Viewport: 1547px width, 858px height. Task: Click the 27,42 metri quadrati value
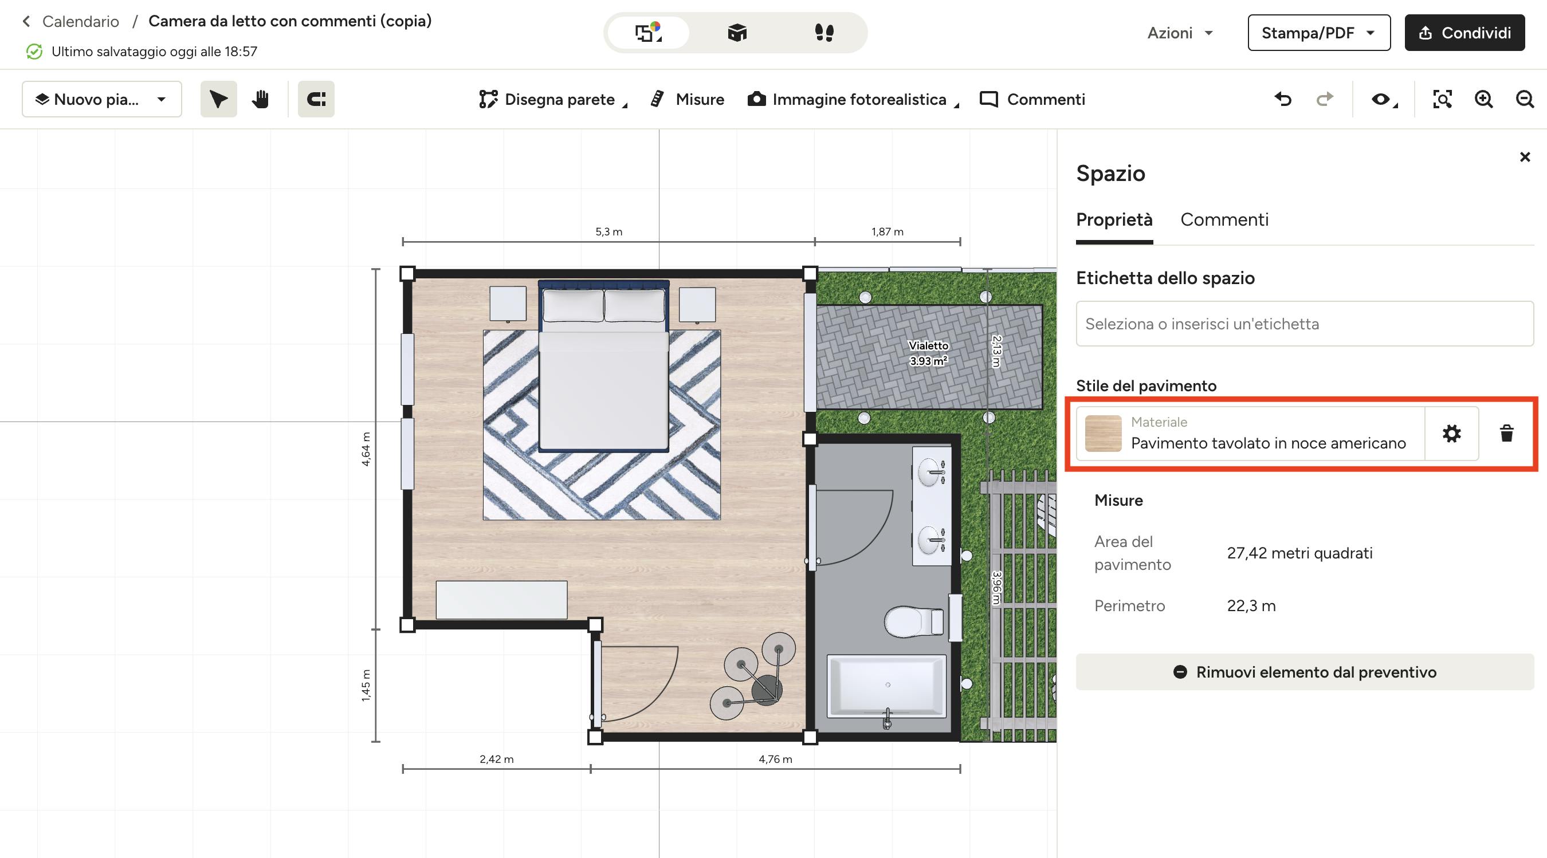(x=1299, y=553)
